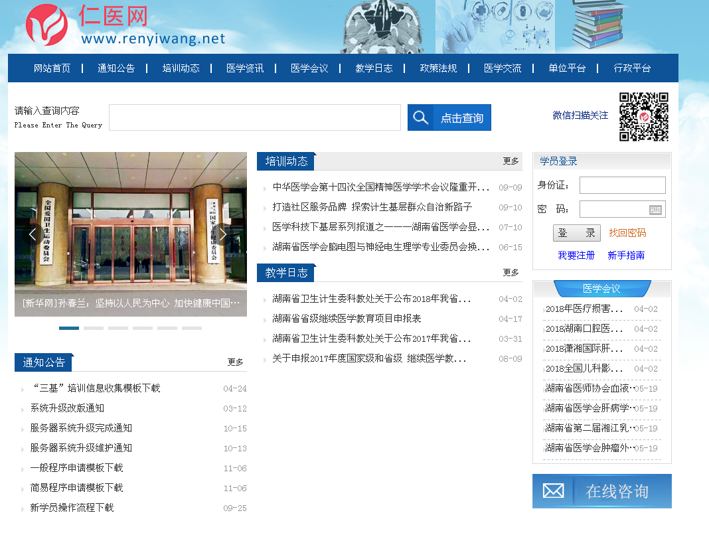Open the 系统升级改版通知 announcement
The height and width of the screenshot is (533, 709).
click(x=67, y=408)
